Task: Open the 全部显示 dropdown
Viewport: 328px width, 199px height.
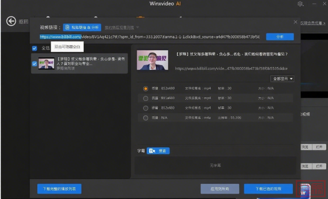Action: pos(282,78)
